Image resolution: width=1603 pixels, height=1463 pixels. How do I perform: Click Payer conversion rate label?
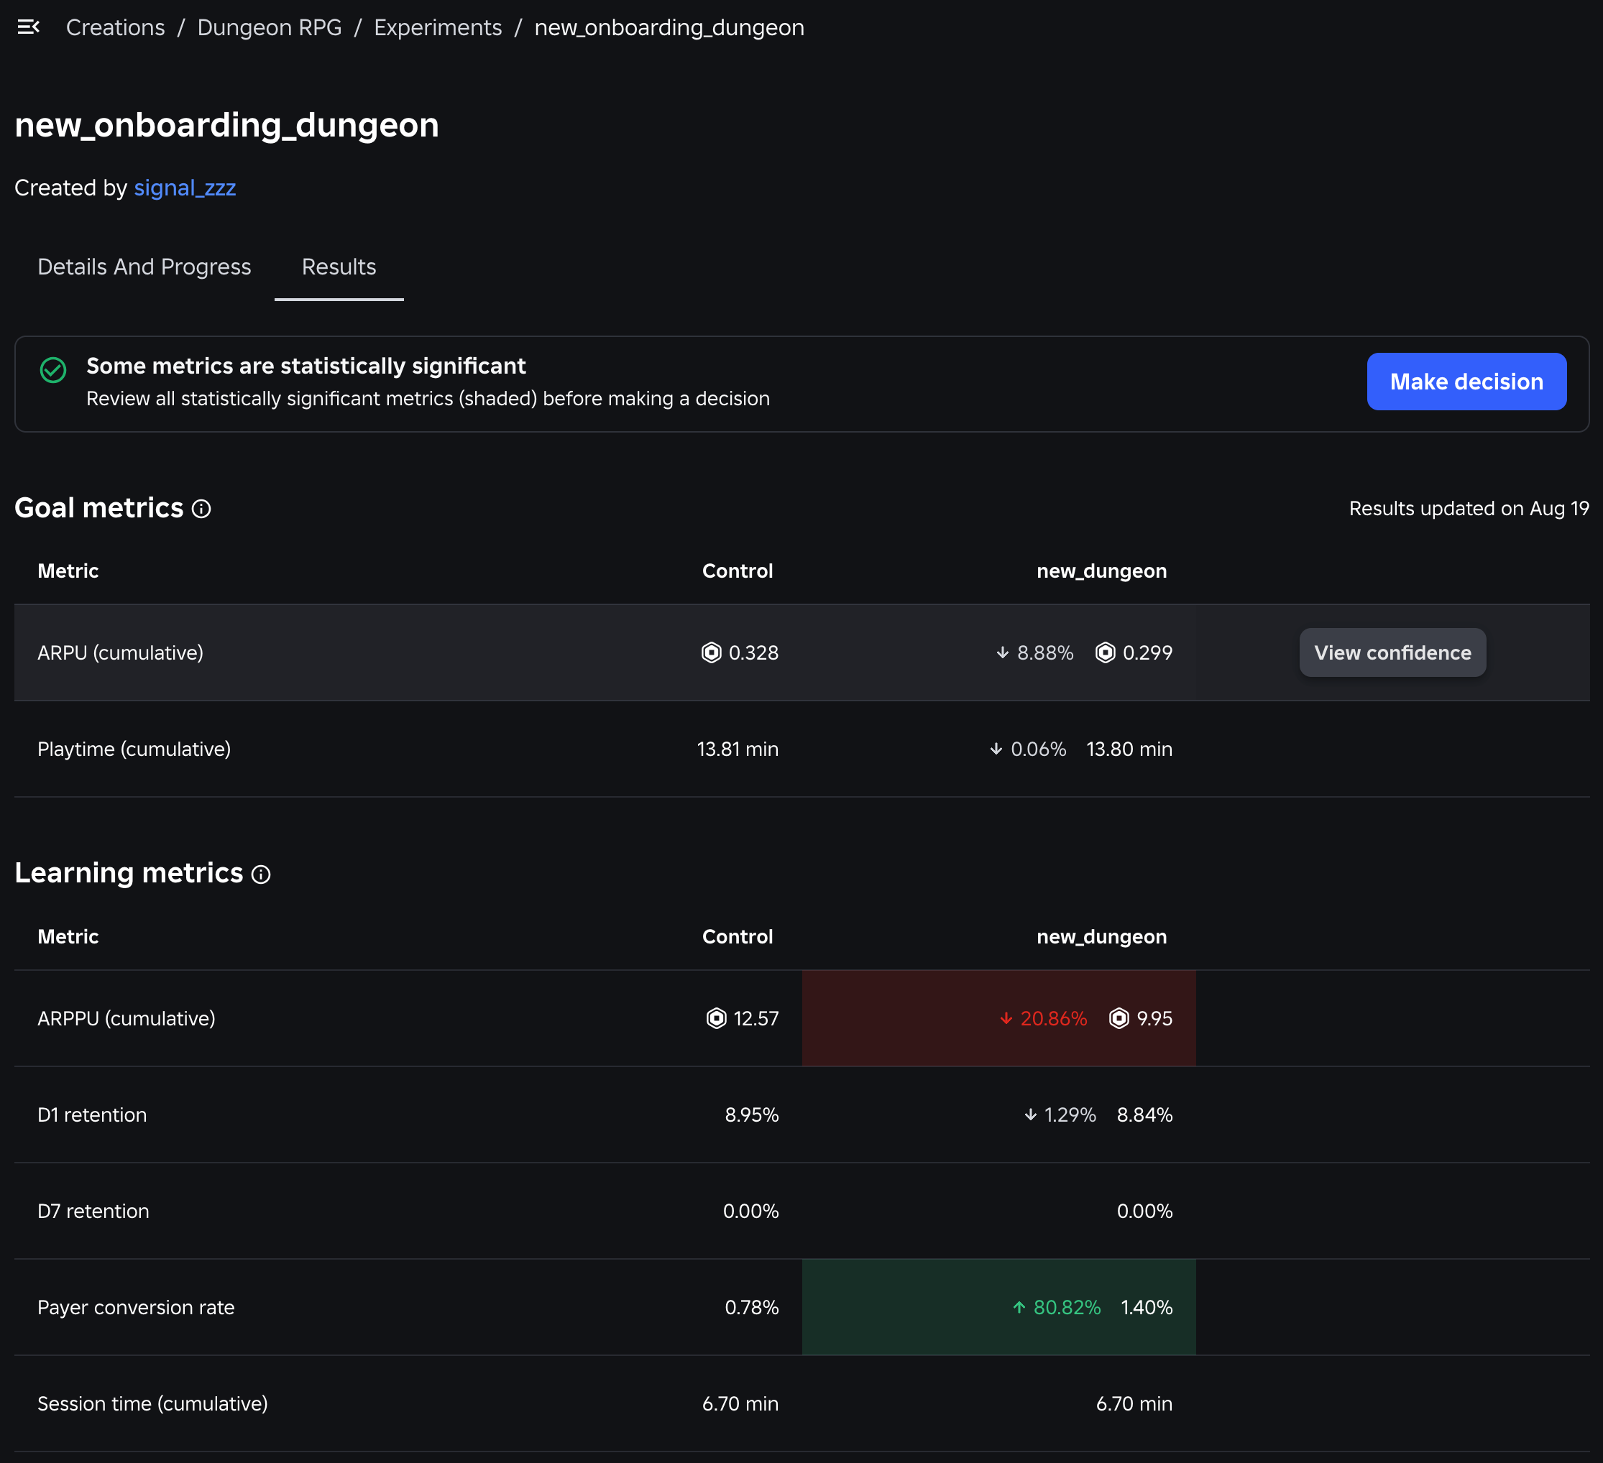point(136,1307)
